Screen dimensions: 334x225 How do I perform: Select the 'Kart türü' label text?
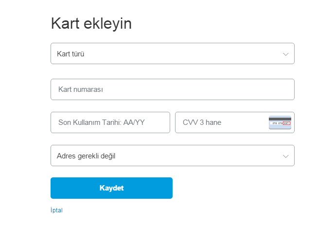70,54
